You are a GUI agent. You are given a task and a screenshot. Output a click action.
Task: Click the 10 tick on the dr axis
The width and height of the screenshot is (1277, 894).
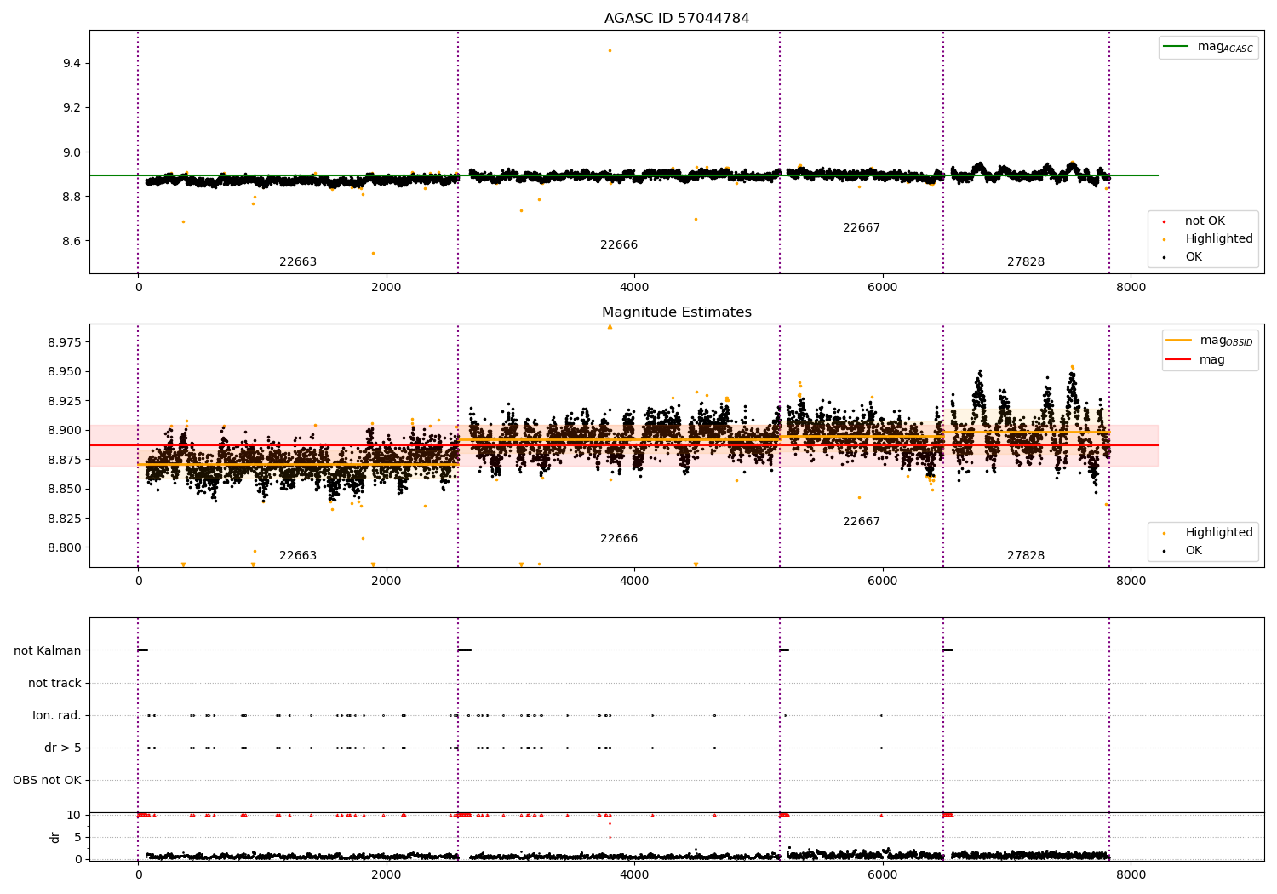click(74, 815)
